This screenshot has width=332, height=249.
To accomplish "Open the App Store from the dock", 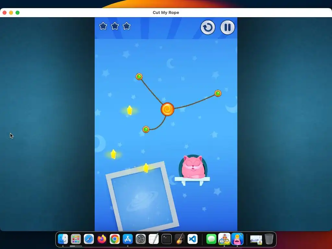I will (x=128, y=239).
